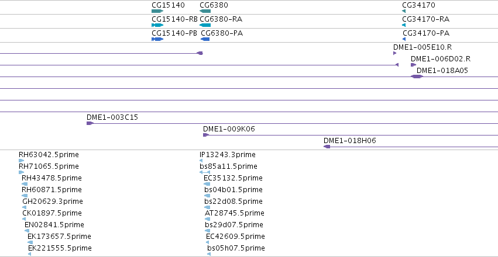Select the CG34170 gene arrow glyph
Screen dimensions: 498x257
[404, 11]
